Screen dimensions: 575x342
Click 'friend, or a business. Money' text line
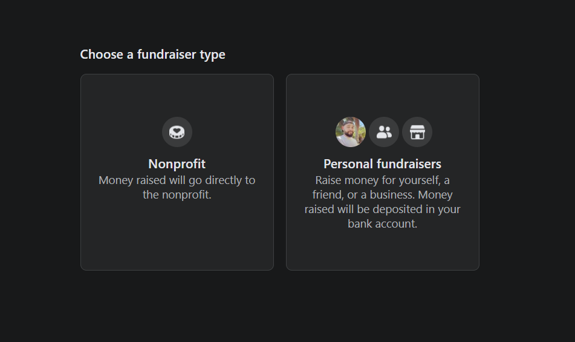[383, 194]
